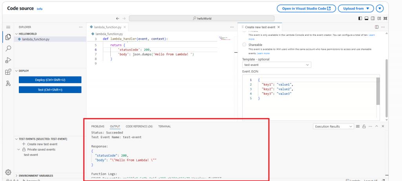This screenshot has height=181, width=402.
Task: Click the 'statusCode': 200 code line
Action: pos(134,50)
